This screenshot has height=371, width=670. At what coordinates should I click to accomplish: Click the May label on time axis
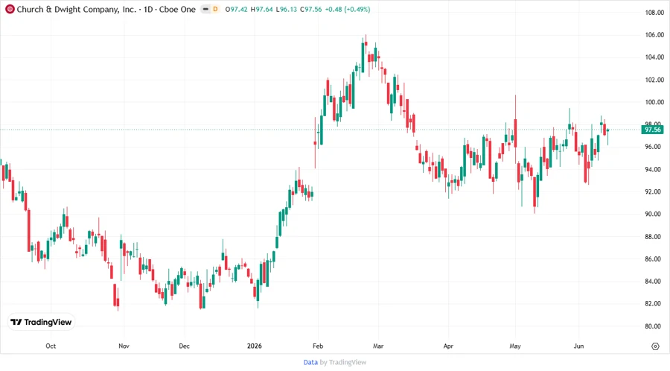[x=515, y=346]
